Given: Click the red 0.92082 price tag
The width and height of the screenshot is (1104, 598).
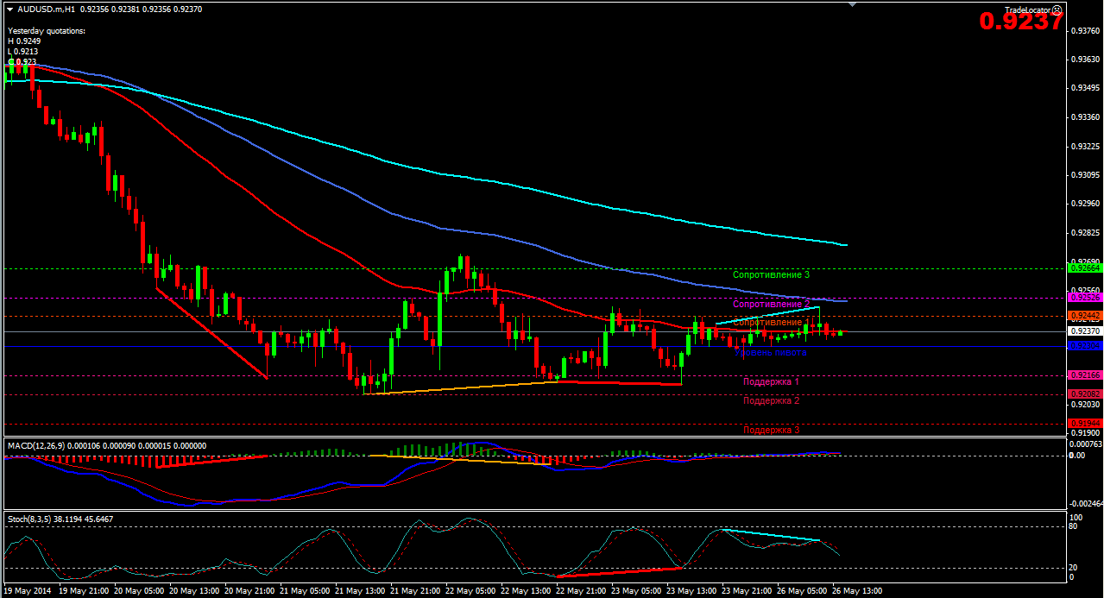Looking at the screenshot, I should 1084,393.
